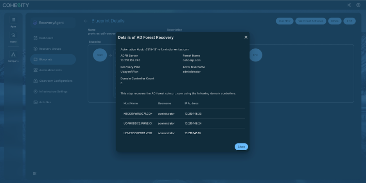Screen dimensions: 366x183
Task: Click the Clone button
Action: click(335, 21)
